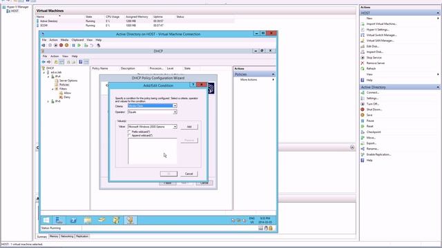Screen dimensions: 442x248
Task: Click Inspect Disk in Actions pane
Action: point(374,52)
